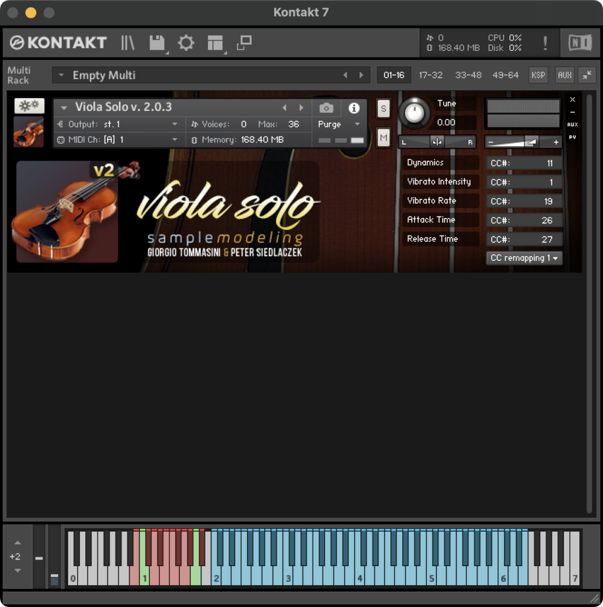Select the 49-64 rack page tab

tap(505, 75)
